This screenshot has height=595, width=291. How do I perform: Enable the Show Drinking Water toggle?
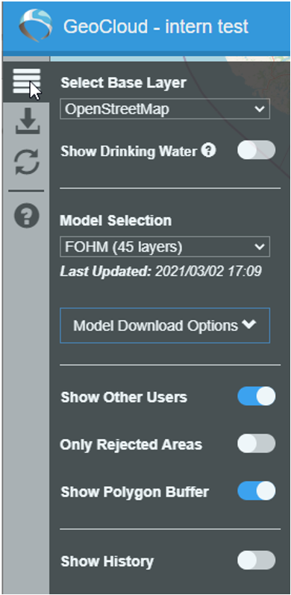(257, 150)
